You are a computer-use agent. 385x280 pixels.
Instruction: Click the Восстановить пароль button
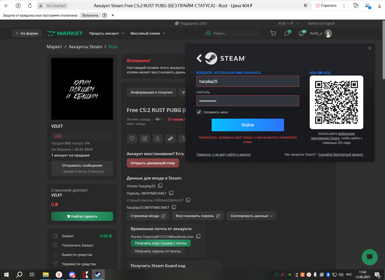(x=197, y=216)
